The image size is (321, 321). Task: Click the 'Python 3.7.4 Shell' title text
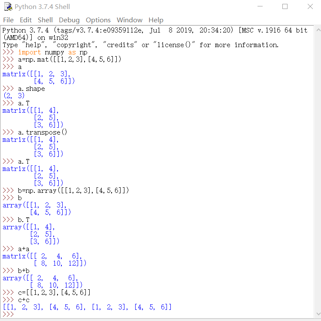click(42, 6)
